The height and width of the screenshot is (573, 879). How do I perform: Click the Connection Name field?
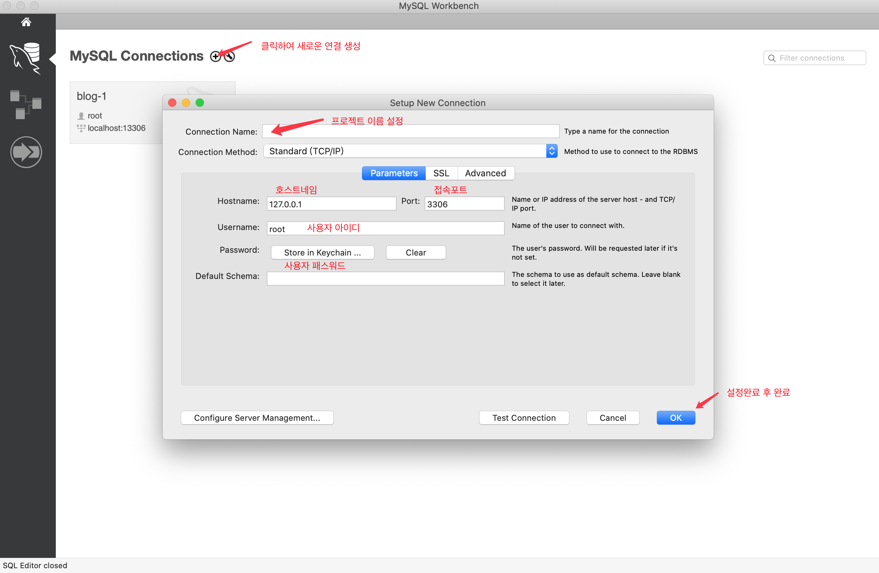(x=410, y=132)
